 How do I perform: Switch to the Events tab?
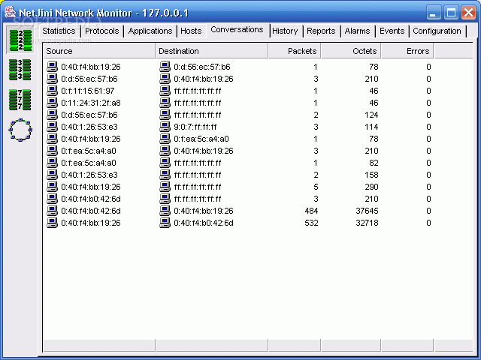click(392, 31)
